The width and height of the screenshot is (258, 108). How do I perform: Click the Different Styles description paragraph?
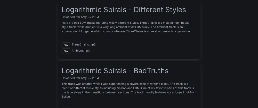click(x=126, y=27)
